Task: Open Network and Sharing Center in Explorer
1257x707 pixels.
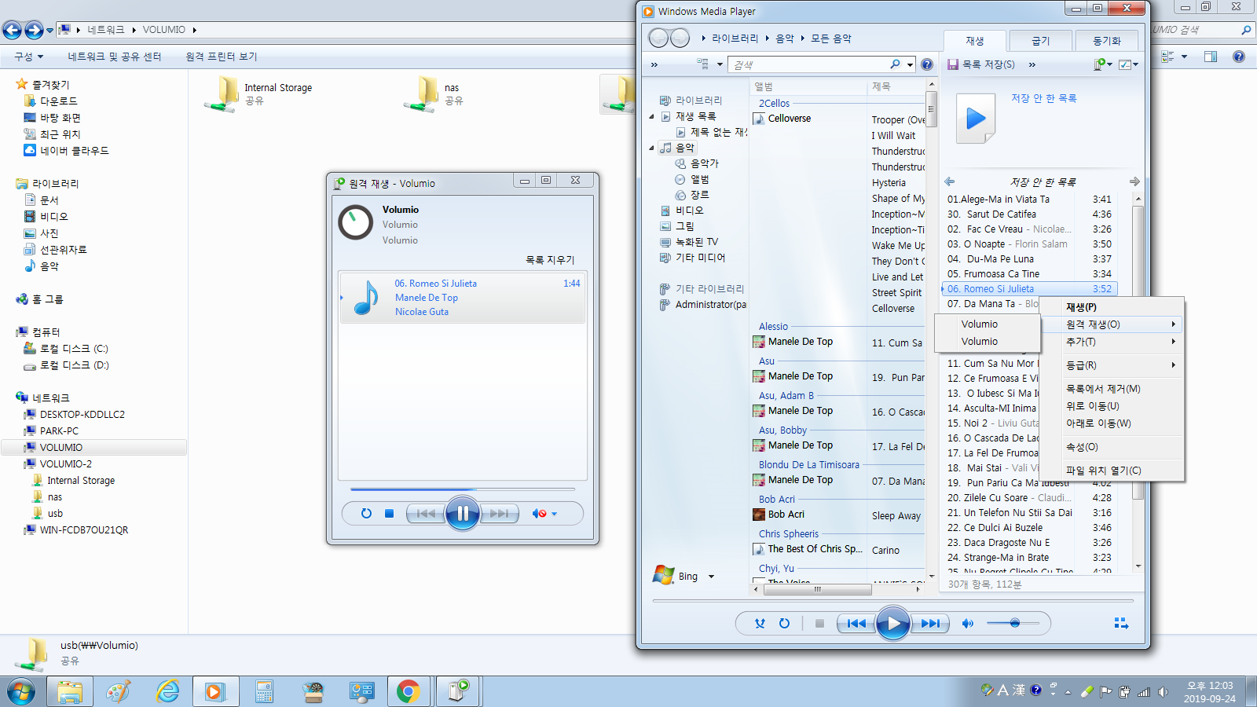Action: click(115, 57)
